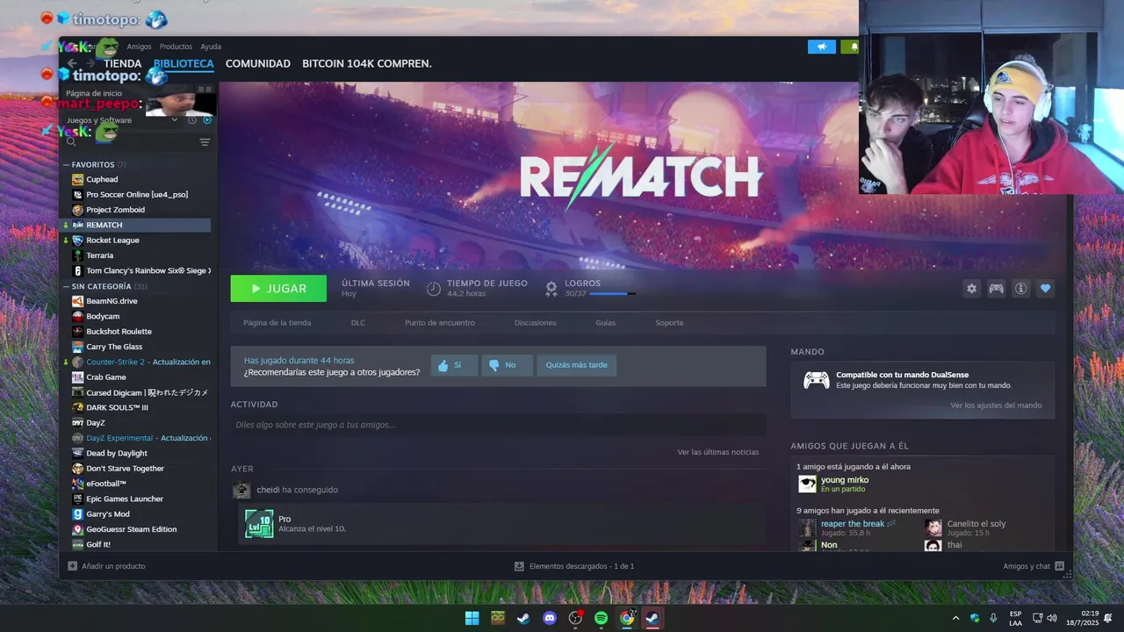
Task: Go to Página de la tienda tab
Action: pyautogui.click(x=277, y=323)
